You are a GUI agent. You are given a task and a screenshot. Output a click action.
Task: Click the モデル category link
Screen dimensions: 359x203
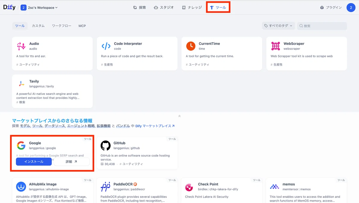pyautogui.click(x=25, y=126)
